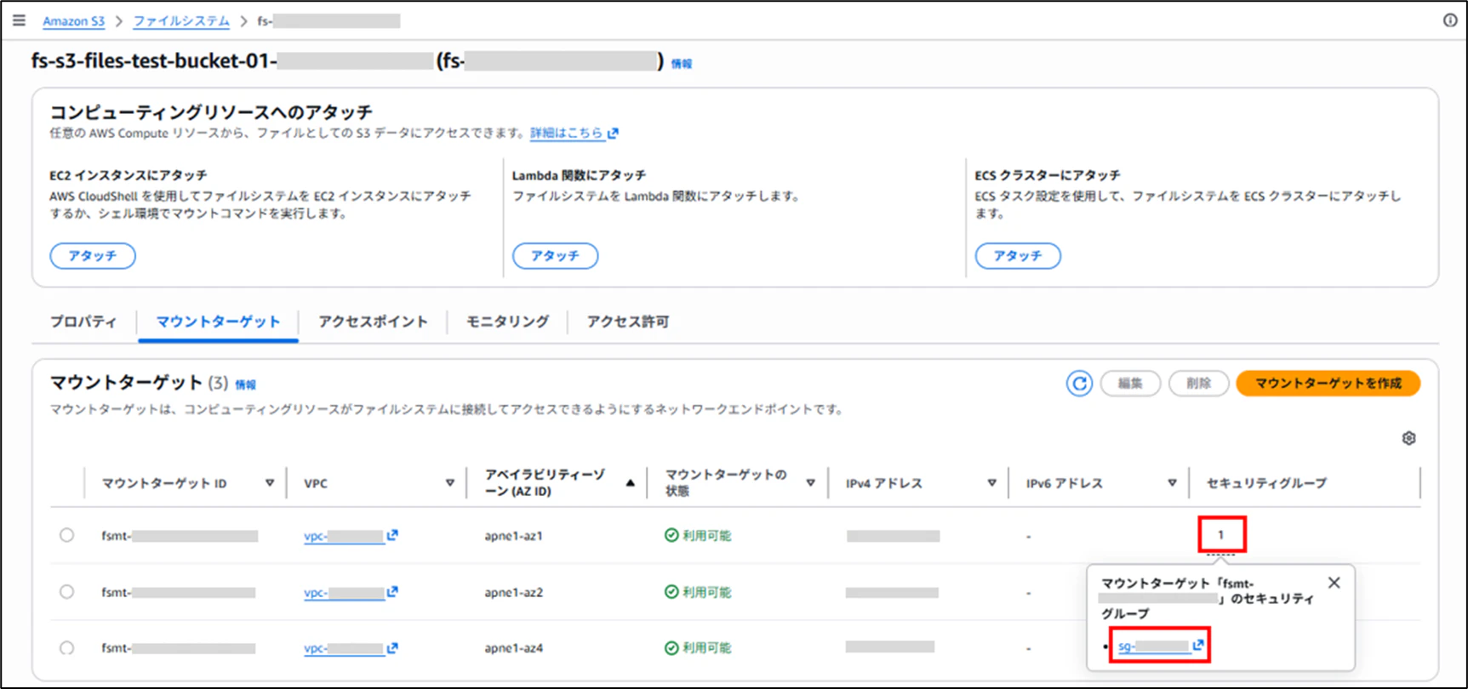Select the apne1-az4 mount target radio button
The width and height of the screenshot is (1468, 689).
click(66, 647)
